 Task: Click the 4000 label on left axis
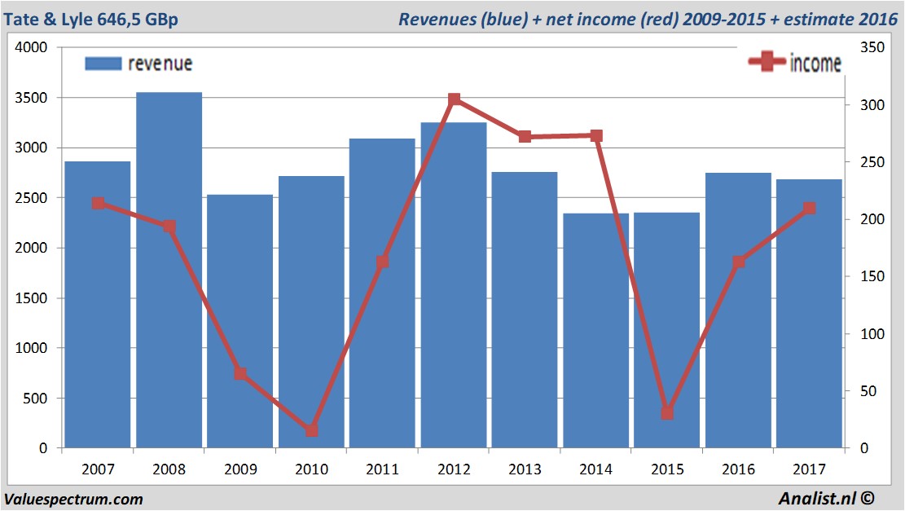(32, 48)
